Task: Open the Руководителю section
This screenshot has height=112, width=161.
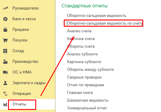Action: (x=25, y=8)
